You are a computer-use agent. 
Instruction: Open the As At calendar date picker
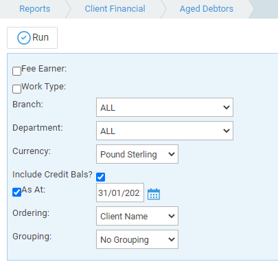(x=154, y=194)
